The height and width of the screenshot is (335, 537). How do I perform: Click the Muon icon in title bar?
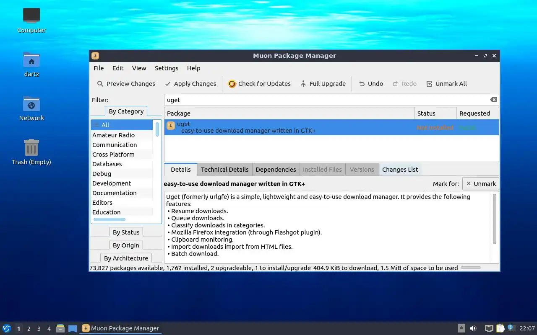point(95,56)
